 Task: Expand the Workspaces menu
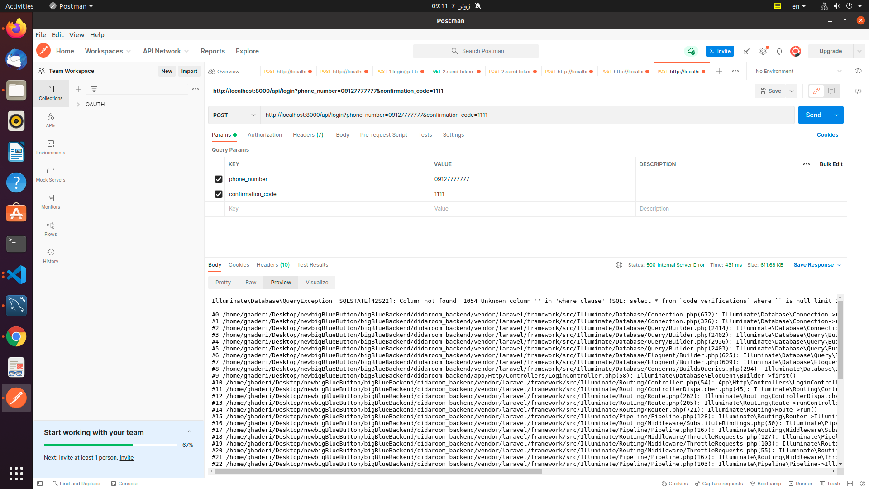[108, 51]
